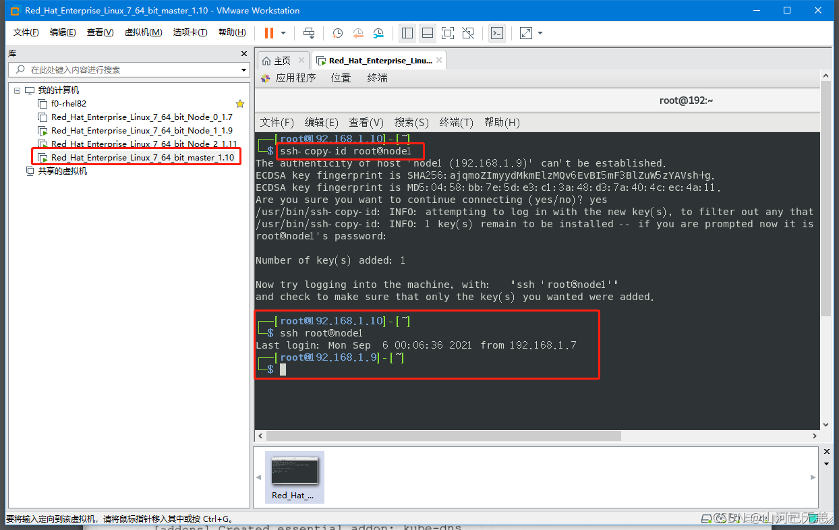This screenshot has height=530, width=839.
Task: Click the terminal cursor at the prompt
Action: [x=283, y=370]
